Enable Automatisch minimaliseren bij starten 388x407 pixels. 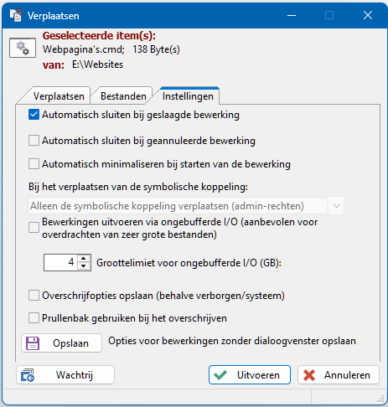34,164
